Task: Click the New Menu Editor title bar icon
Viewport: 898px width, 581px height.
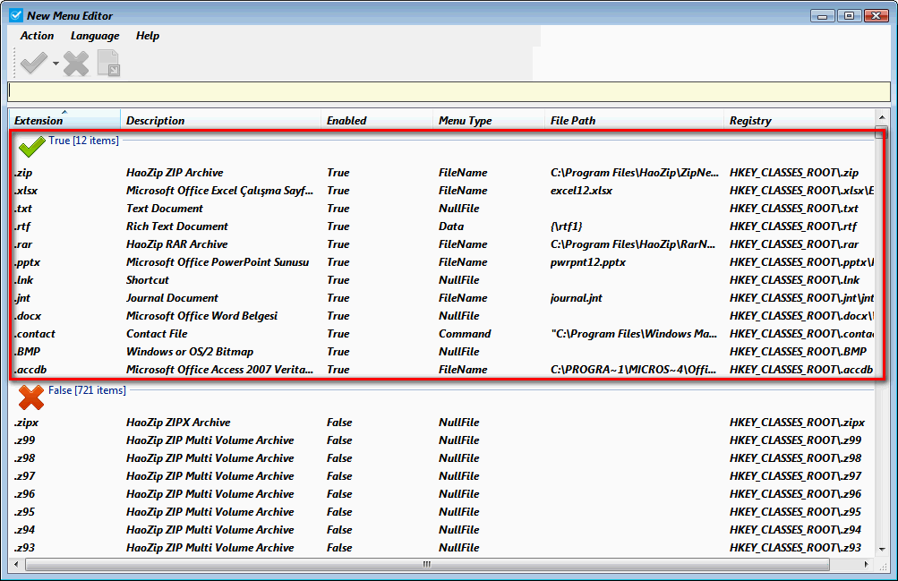Action: [16, 15]
